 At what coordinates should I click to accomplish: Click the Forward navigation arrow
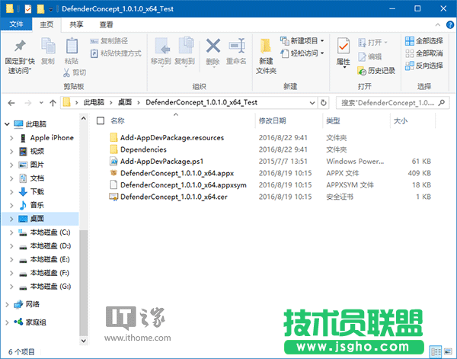28,103
